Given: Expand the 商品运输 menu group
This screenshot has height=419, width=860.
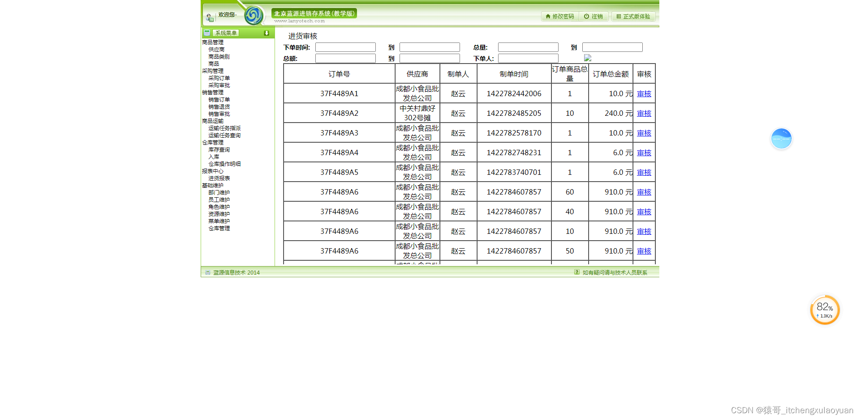Looking at the screenshot, I should (213, 121).
